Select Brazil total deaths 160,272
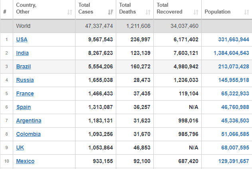 140,66
